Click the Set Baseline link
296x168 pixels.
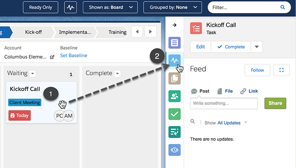pyautogui.click(x=74, y=55)
